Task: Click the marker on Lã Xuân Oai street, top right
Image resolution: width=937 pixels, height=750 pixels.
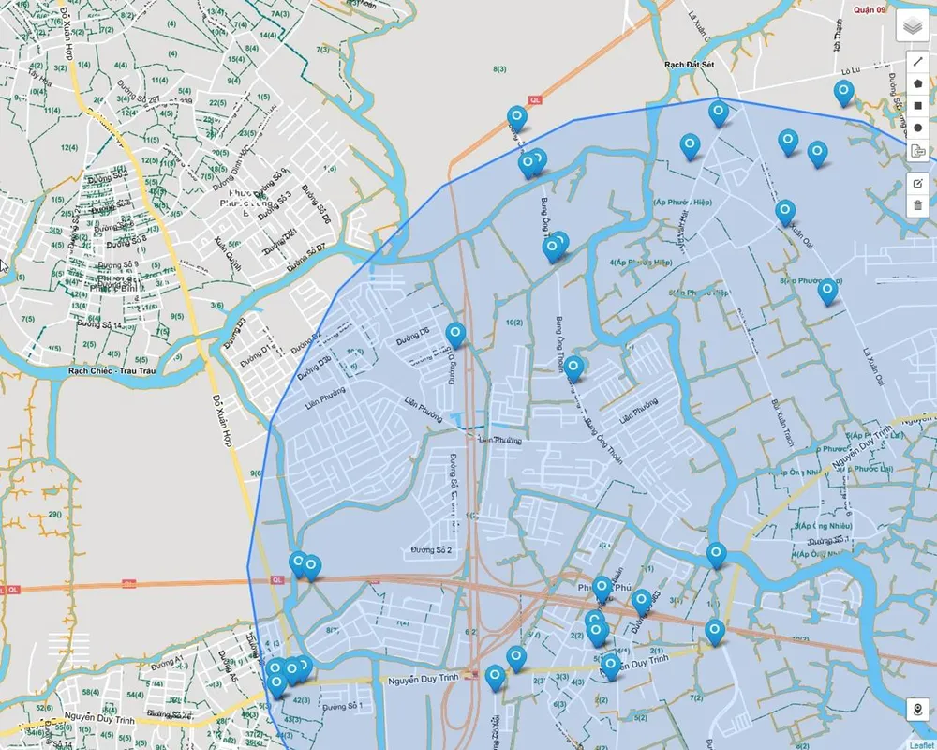Action: tap(785, 212)
